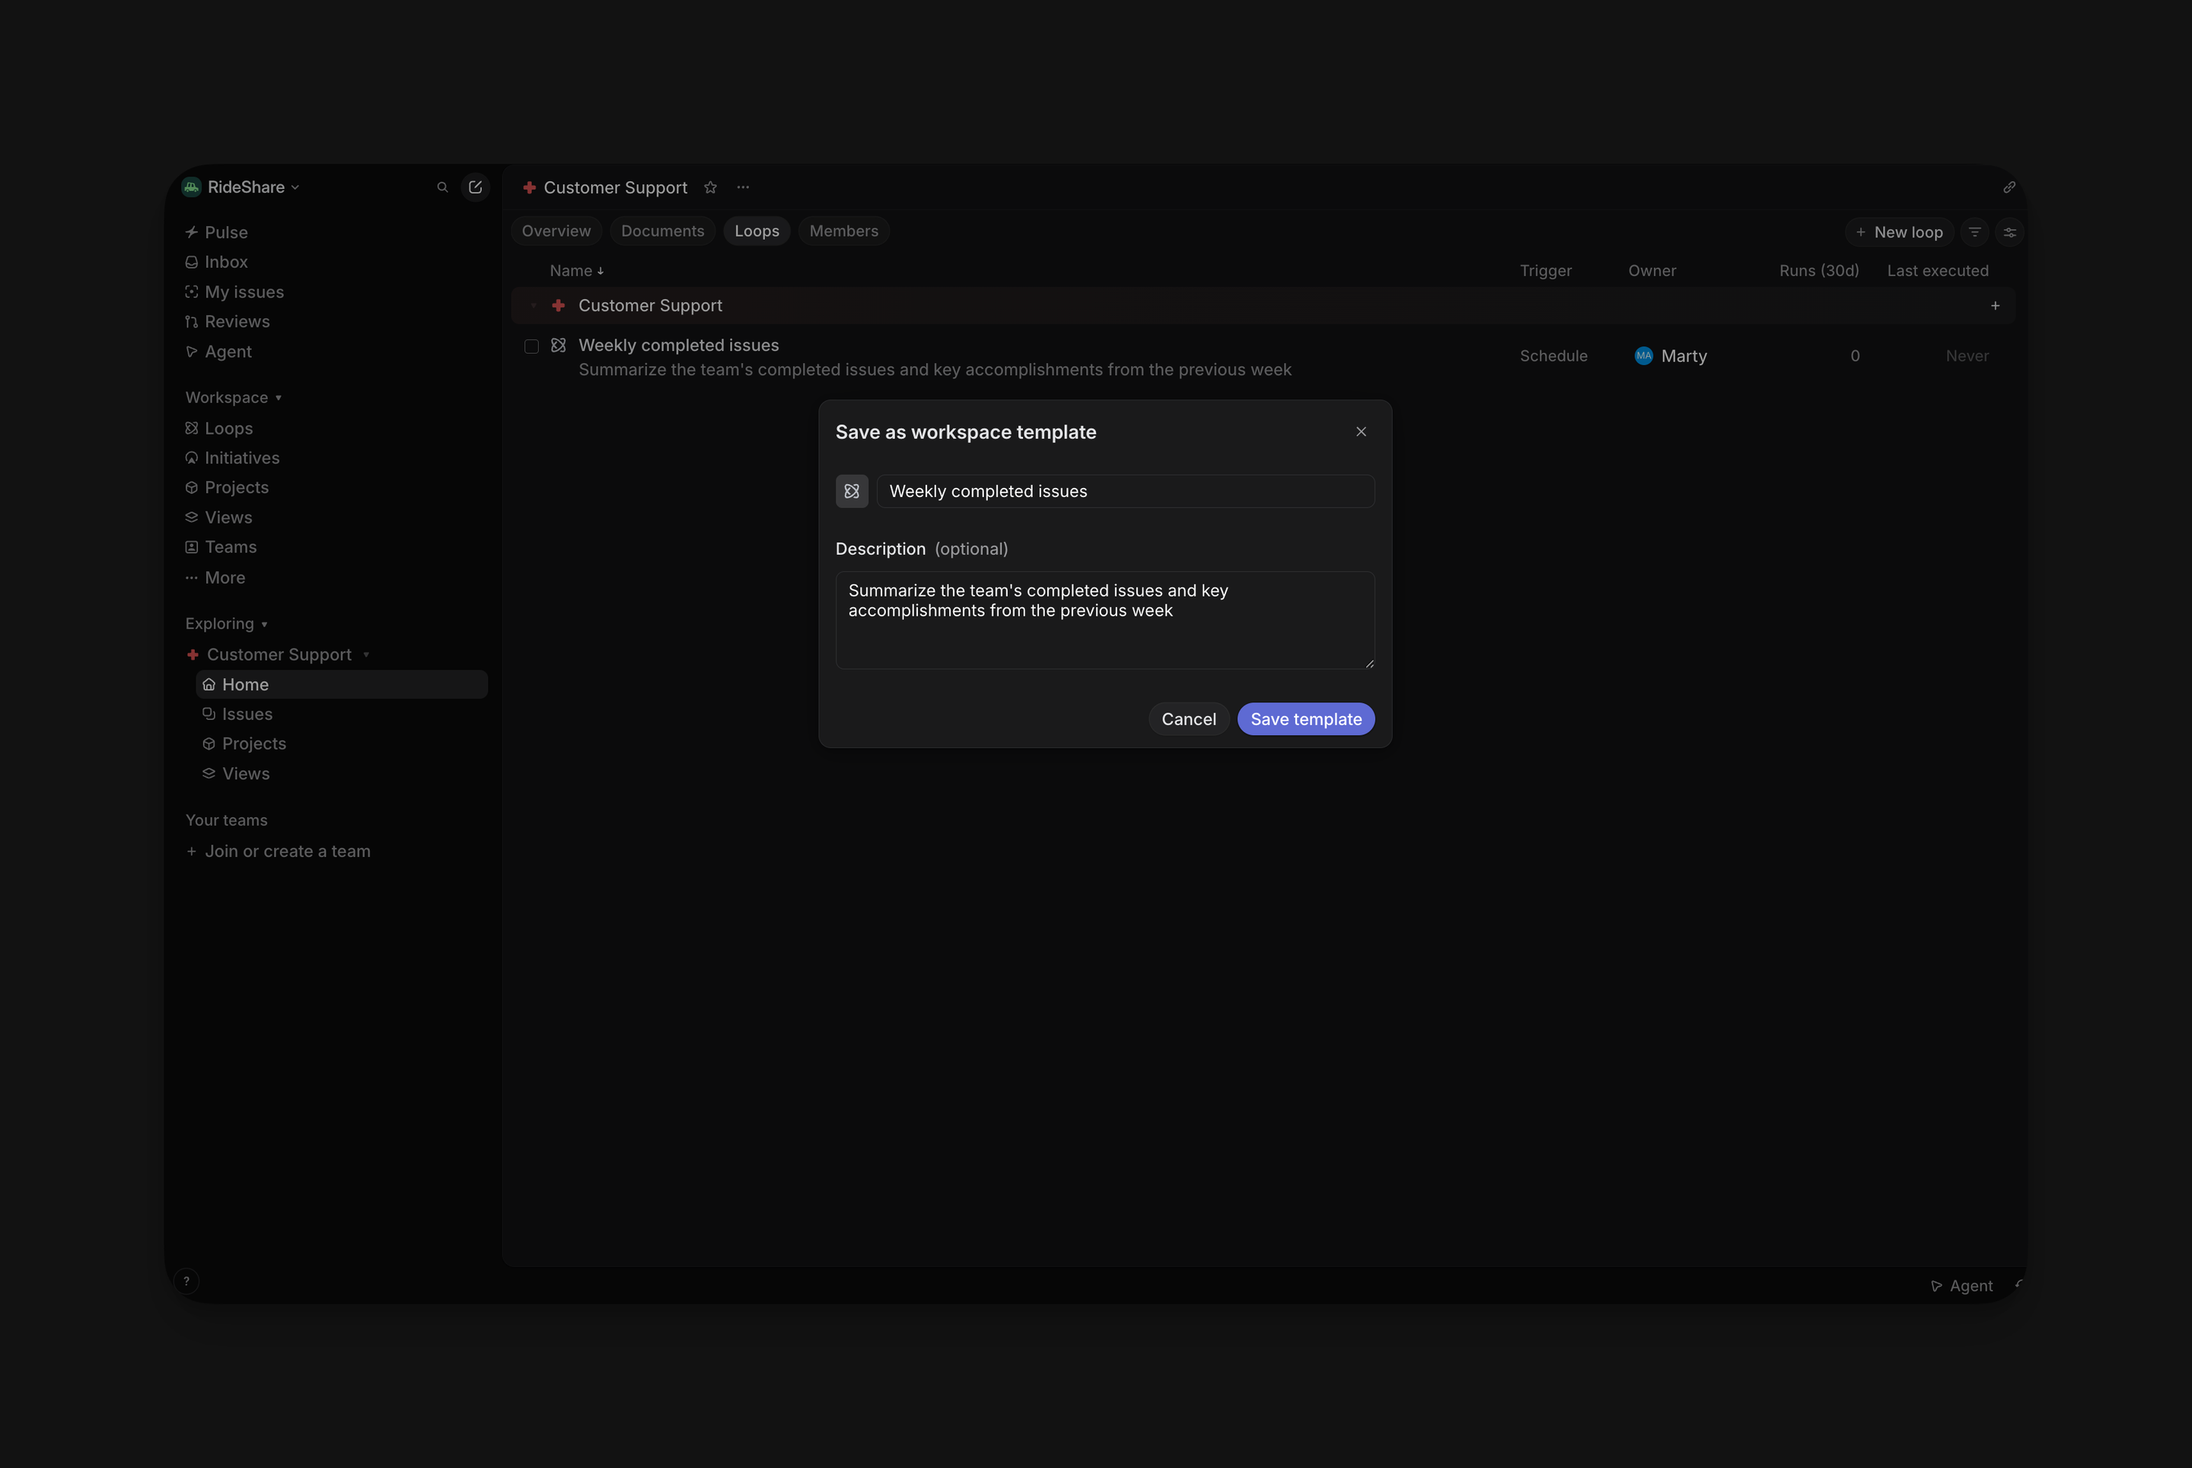
Task: Switch to the Members tab
Action: click(843, 231)
